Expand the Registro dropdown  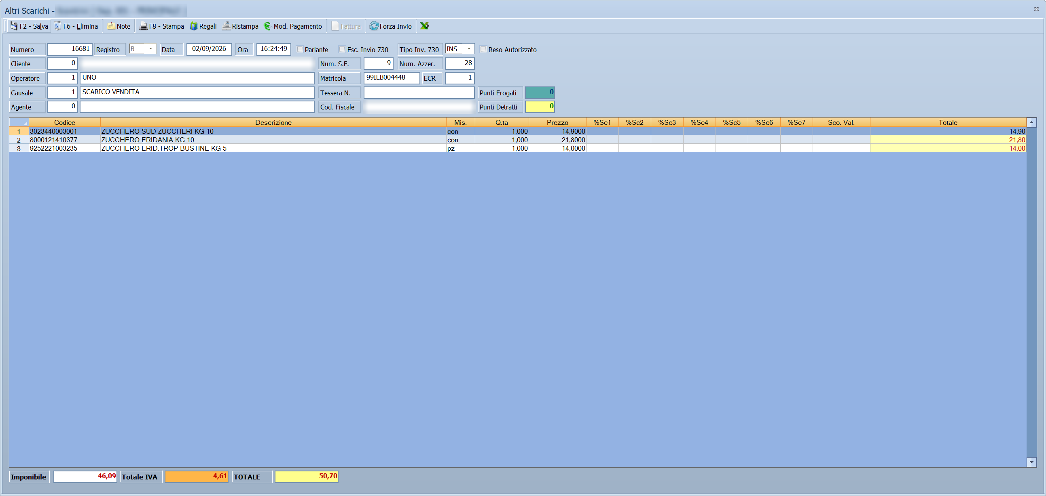point(150,49)
